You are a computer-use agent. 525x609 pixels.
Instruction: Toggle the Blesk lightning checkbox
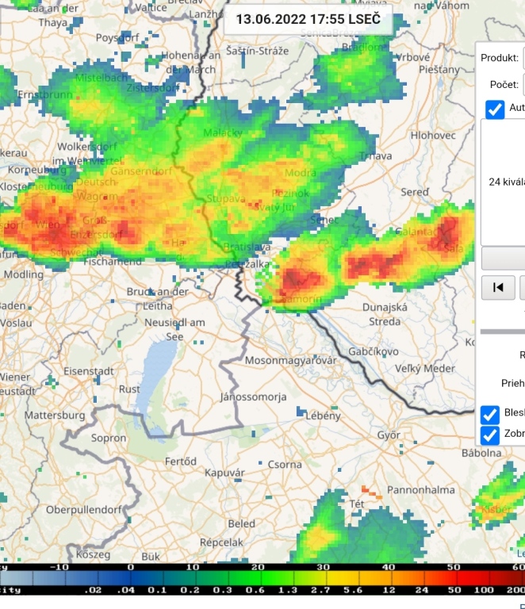pos(490,414)
